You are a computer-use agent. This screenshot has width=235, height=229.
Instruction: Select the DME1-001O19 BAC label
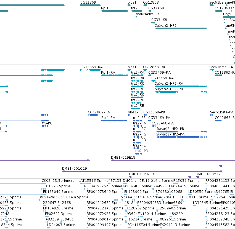75,169
